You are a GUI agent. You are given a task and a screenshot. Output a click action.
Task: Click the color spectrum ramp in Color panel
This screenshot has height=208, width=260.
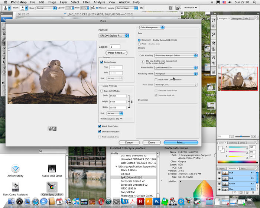[x=238, y=162]
